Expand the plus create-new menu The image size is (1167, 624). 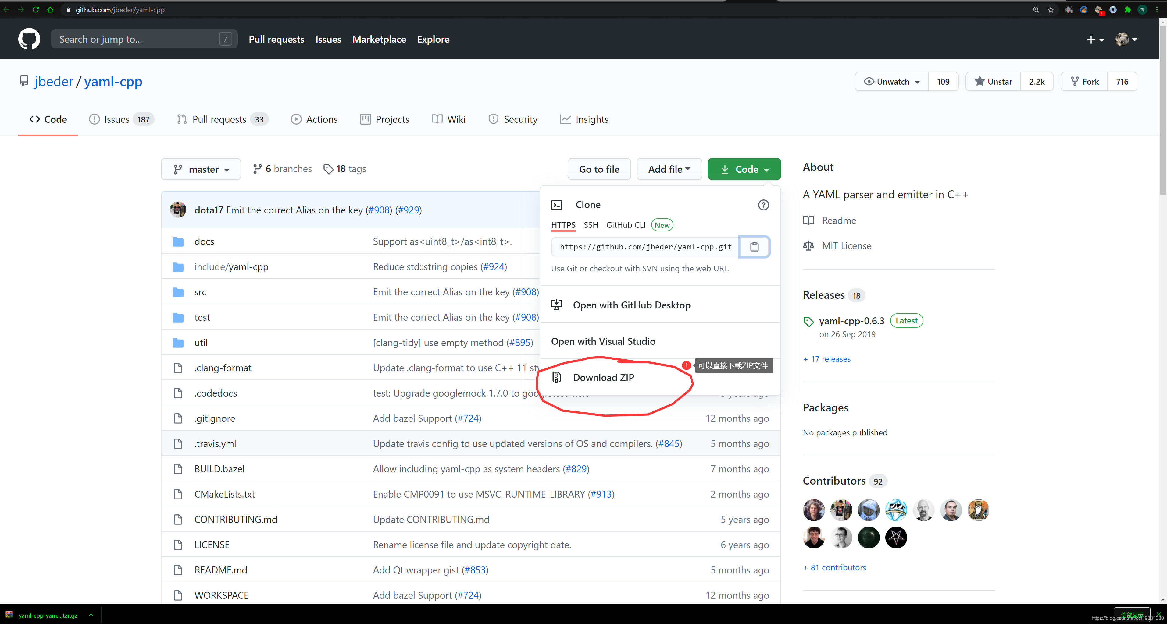[x=1094, y=39]
